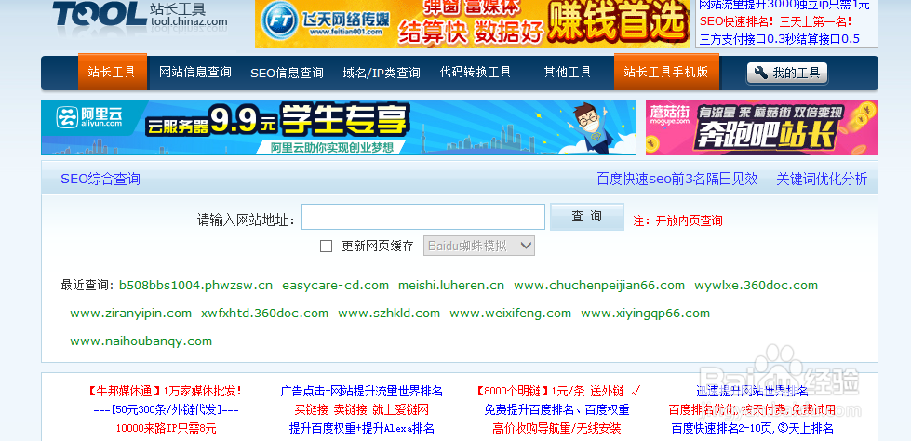Screen dimensions: 911x441
Task: Open recent query www.chuchenpeijian66.com
Action: 599,286
